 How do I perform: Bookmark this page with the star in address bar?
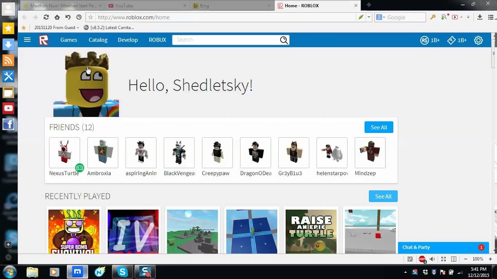pos(90,17)
